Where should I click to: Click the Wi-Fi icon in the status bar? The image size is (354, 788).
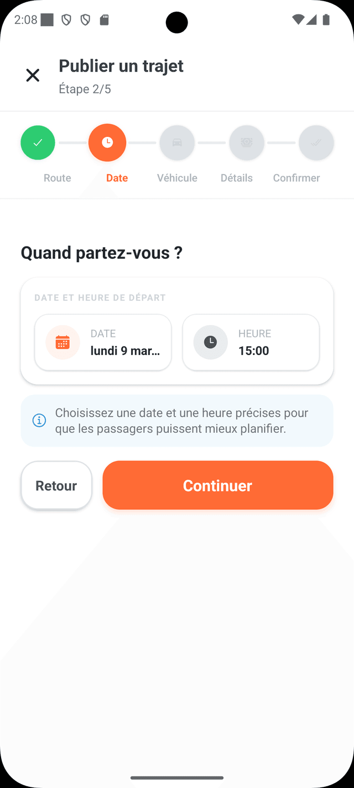298,20
